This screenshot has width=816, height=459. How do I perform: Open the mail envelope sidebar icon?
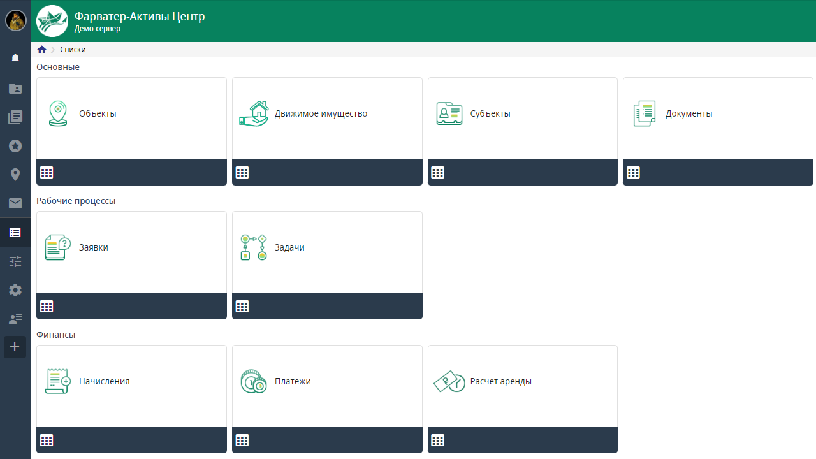(15, 203)
